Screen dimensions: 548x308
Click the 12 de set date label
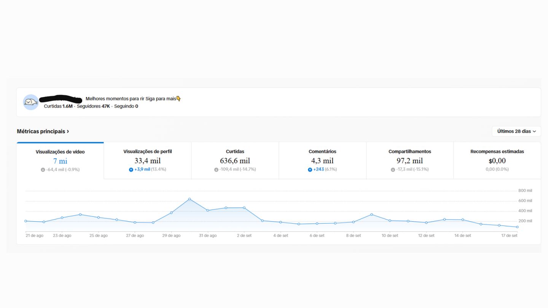point(426,236)
